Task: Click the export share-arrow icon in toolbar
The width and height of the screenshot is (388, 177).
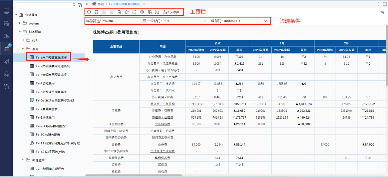Action: point(134,12)
